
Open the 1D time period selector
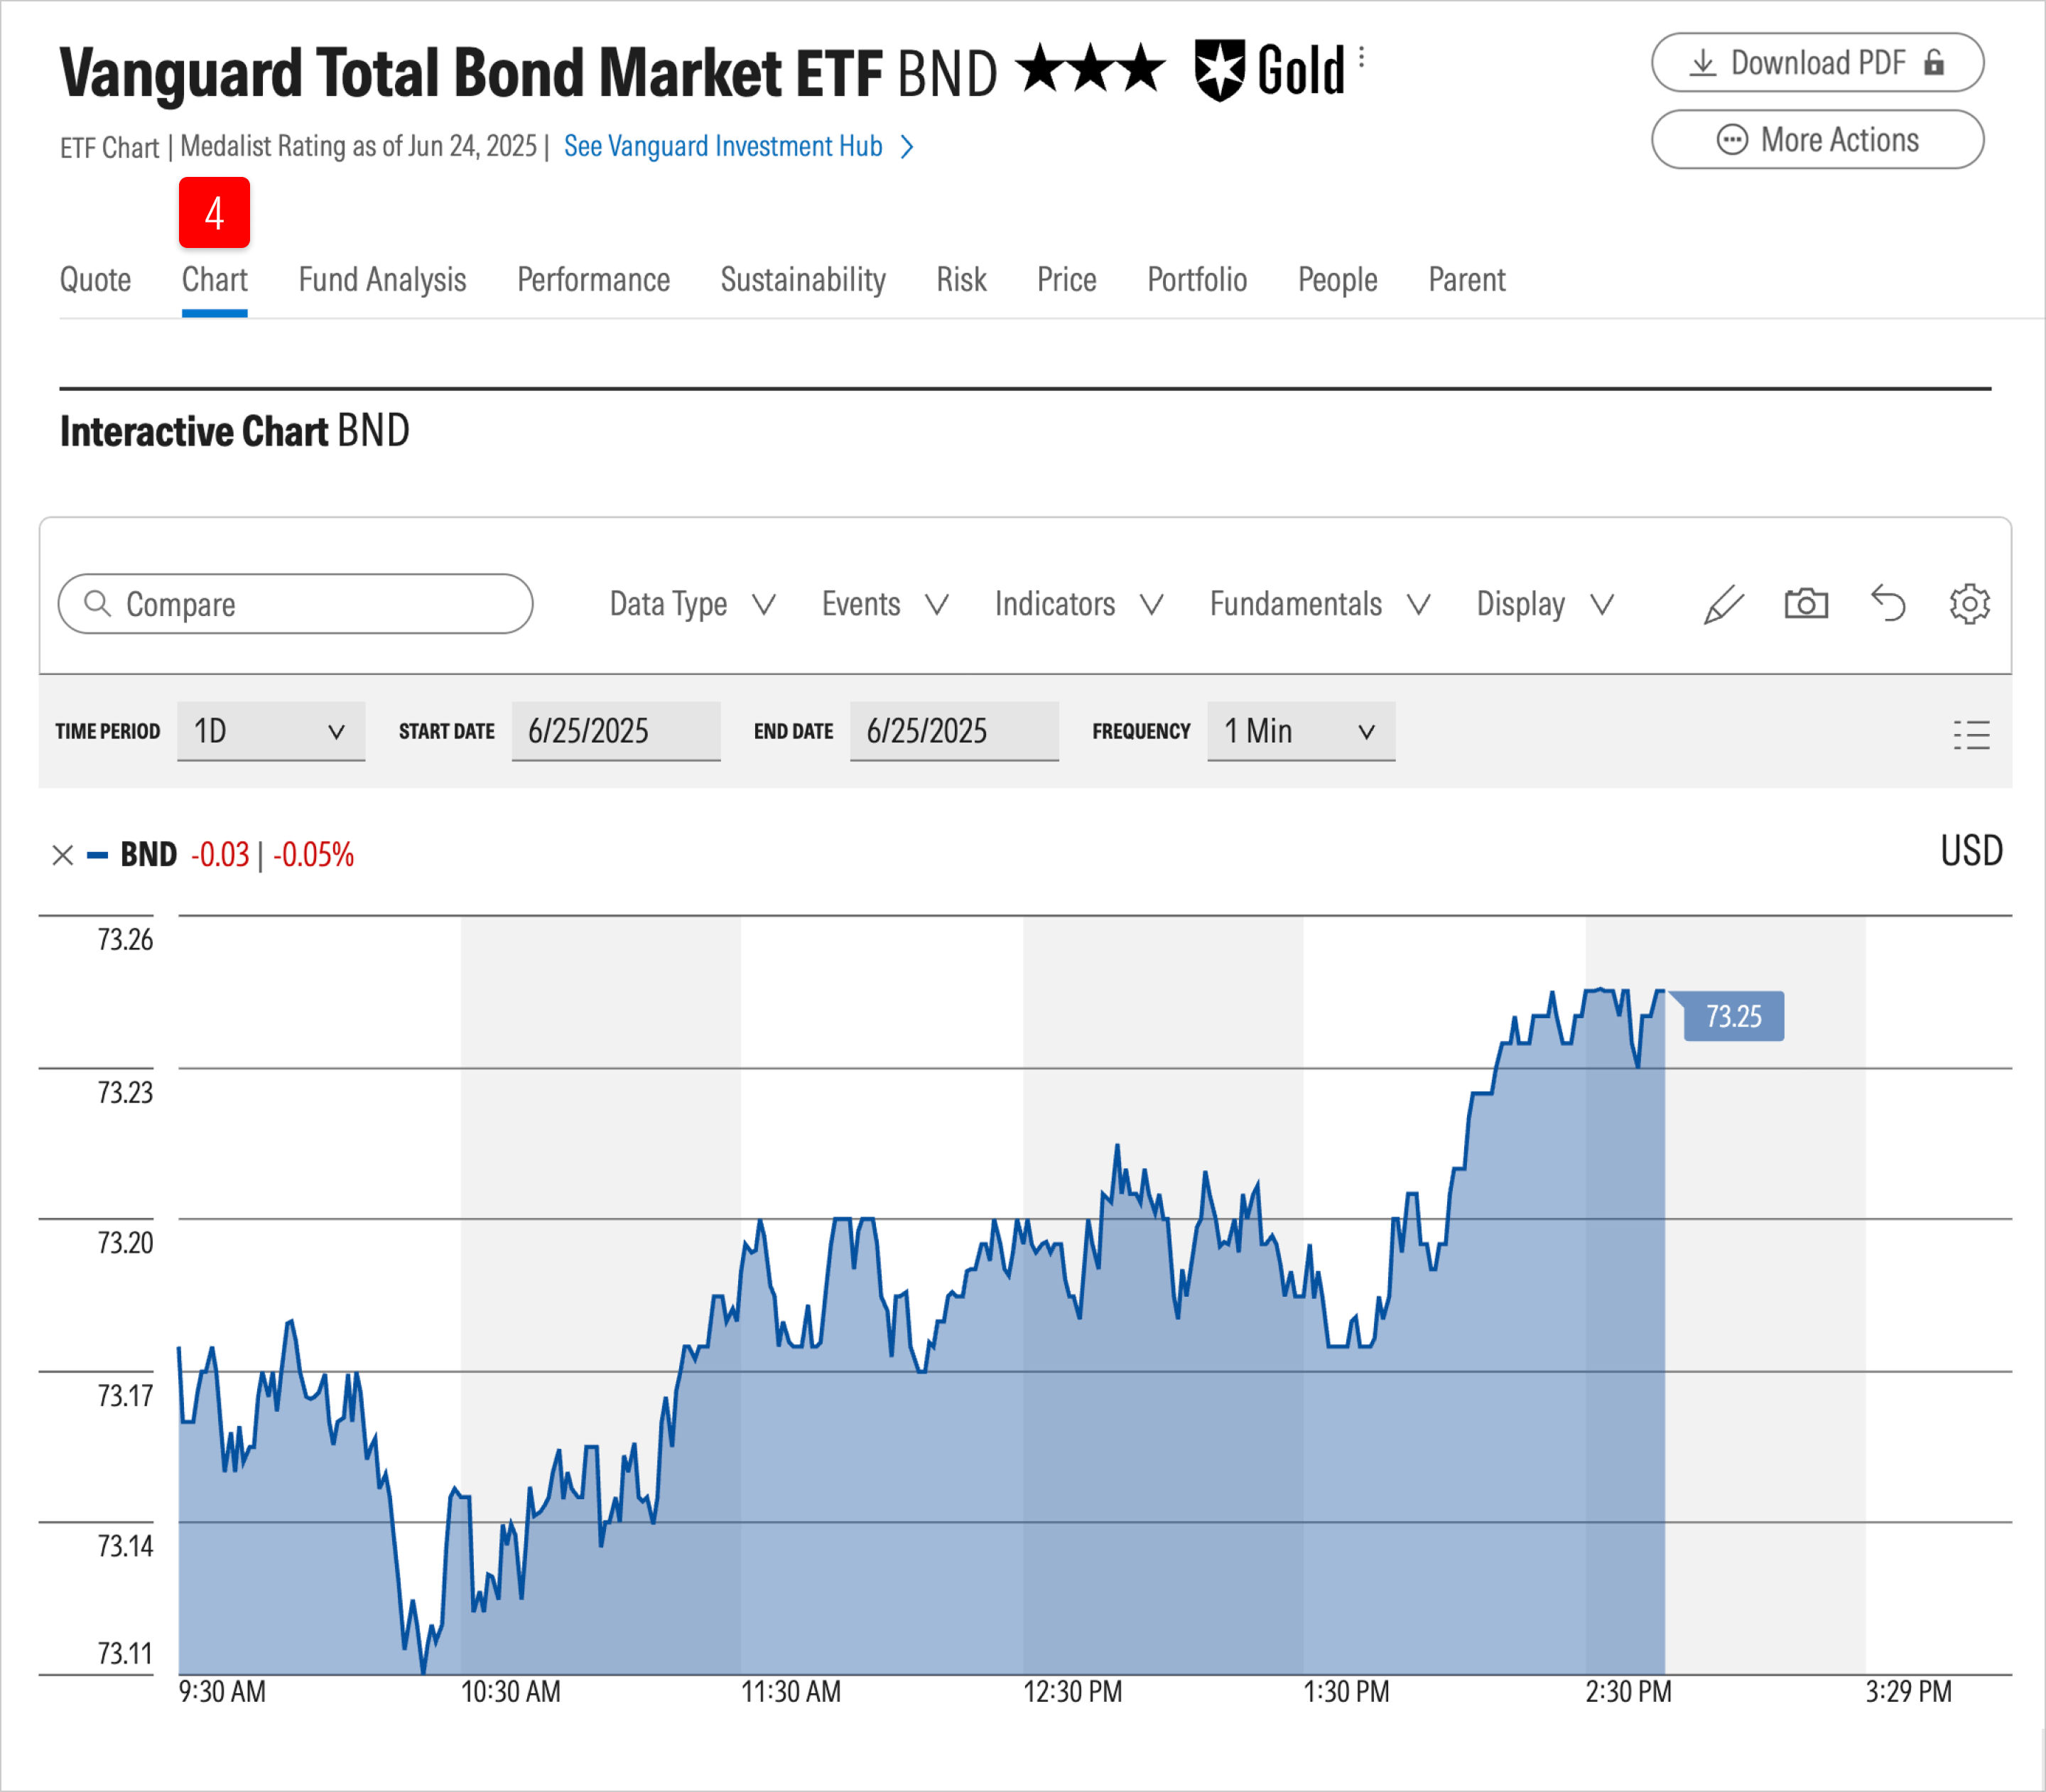click(x=271, y=731)
